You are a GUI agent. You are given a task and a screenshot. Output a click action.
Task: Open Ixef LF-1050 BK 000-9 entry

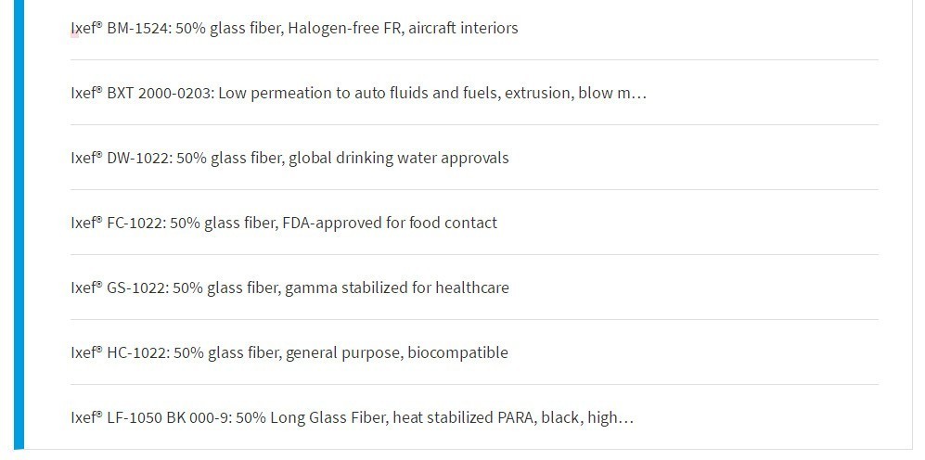tap(353, 417)
